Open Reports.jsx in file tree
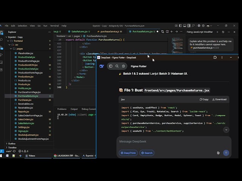242x181 pixels. 23,112
